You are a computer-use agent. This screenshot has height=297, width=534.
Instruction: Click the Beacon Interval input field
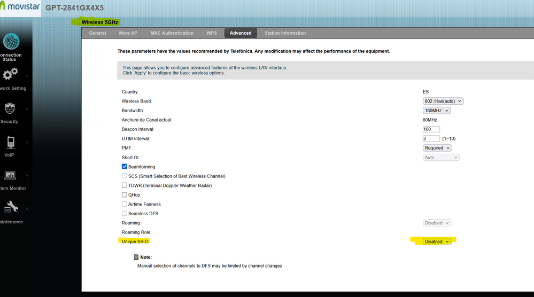coord(431,129)
